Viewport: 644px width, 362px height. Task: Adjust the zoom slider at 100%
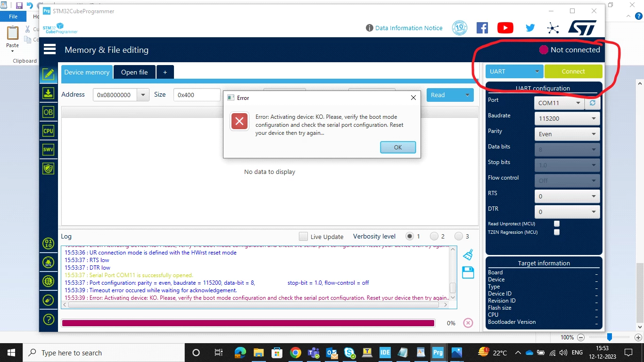point(609,337)
